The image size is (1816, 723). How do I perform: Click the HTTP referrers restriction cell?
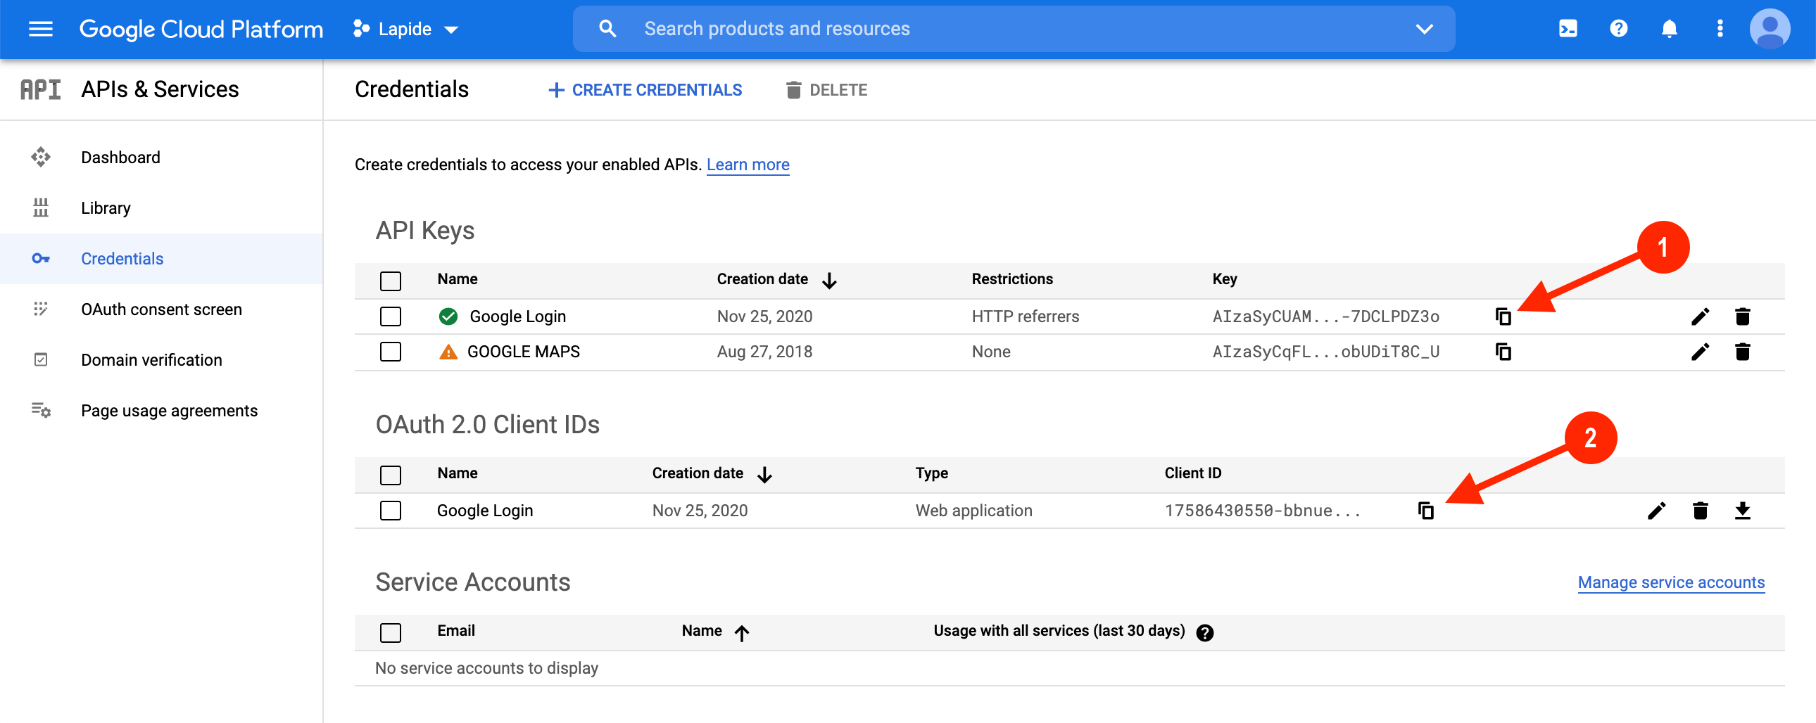click(x=1025, y=317)
